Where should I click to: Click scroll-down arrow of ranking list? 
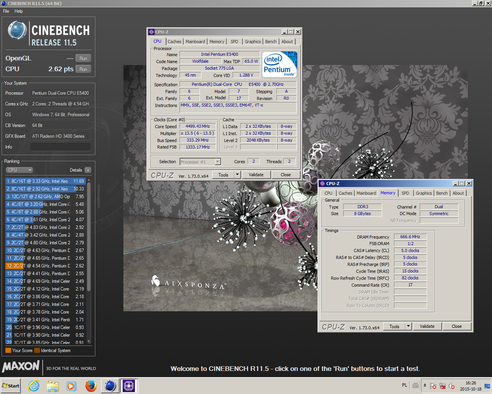[x=89, y=341]
